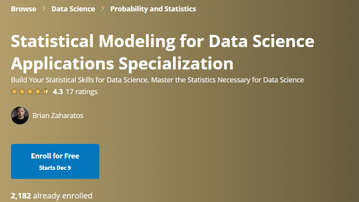Screen dimensions: 359x202
Task: Click the fourth rating star
Action: (x=38, y=91)
